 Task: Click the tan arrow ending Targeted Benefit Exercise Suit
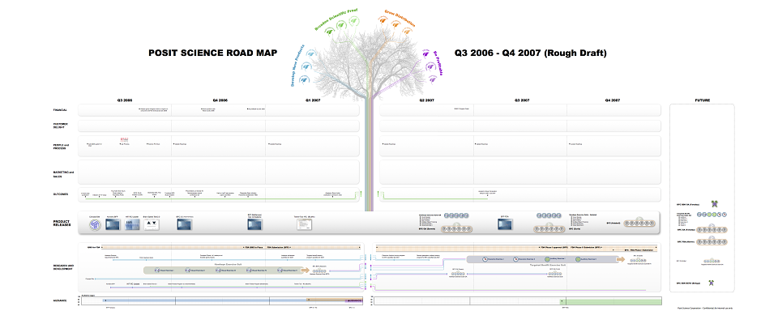pyautogui.click(x=620, y=259)
